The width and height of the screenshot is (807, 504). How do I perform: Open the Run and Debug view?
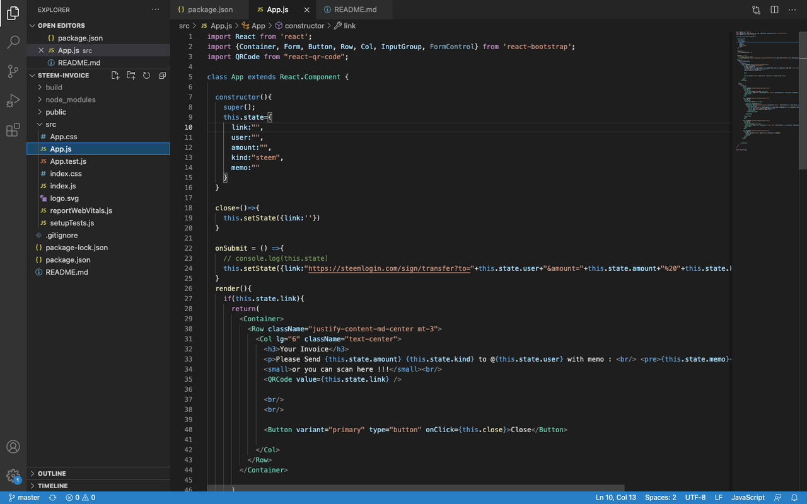click(13, 101)
